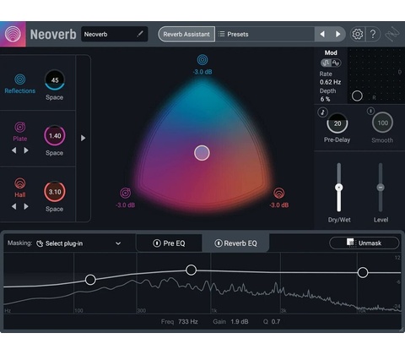Click the Level slider handle

click(x=381, y=188)
